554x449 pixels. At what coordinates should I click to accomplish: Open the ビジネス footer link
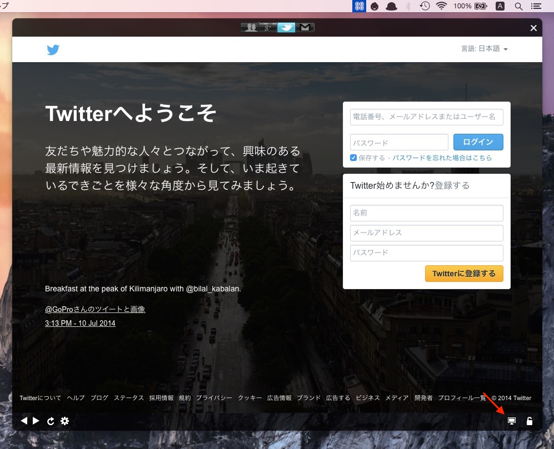[x=367, y=398]
